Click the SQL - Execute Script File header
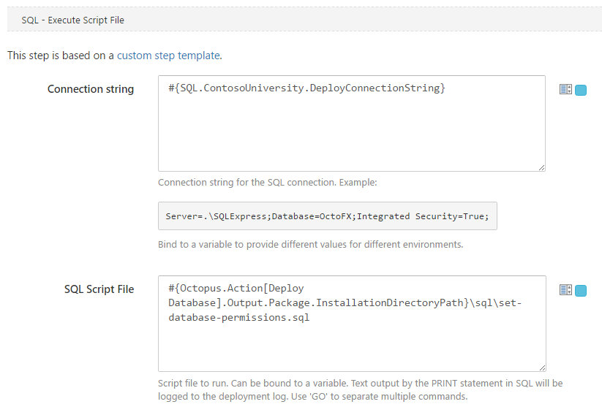This screenshot has height=415, width=602. [x=73, y=20]
